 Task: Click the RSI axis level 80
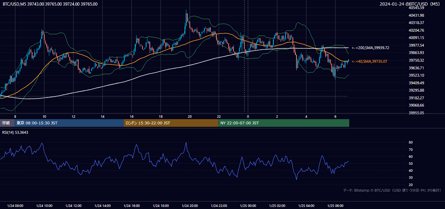tap(411, 142)
